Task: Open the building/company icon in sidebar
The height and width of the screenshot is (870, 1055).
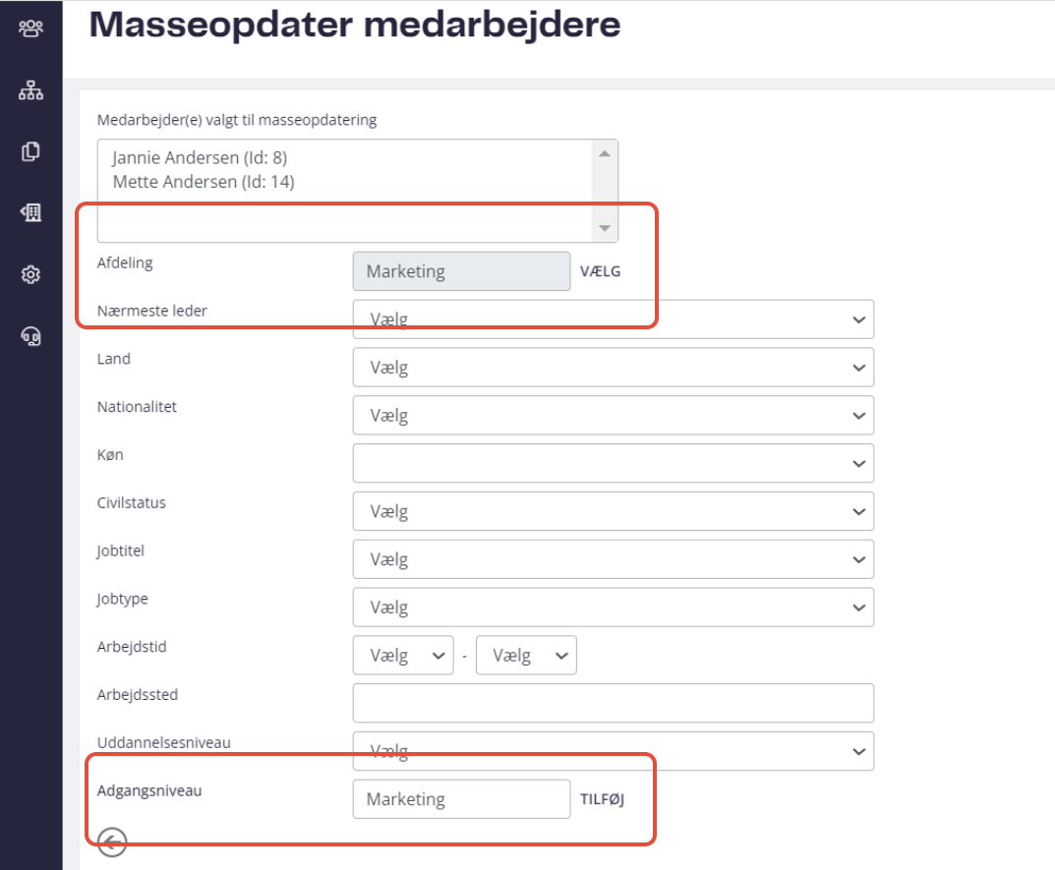Action: point(30,212)
